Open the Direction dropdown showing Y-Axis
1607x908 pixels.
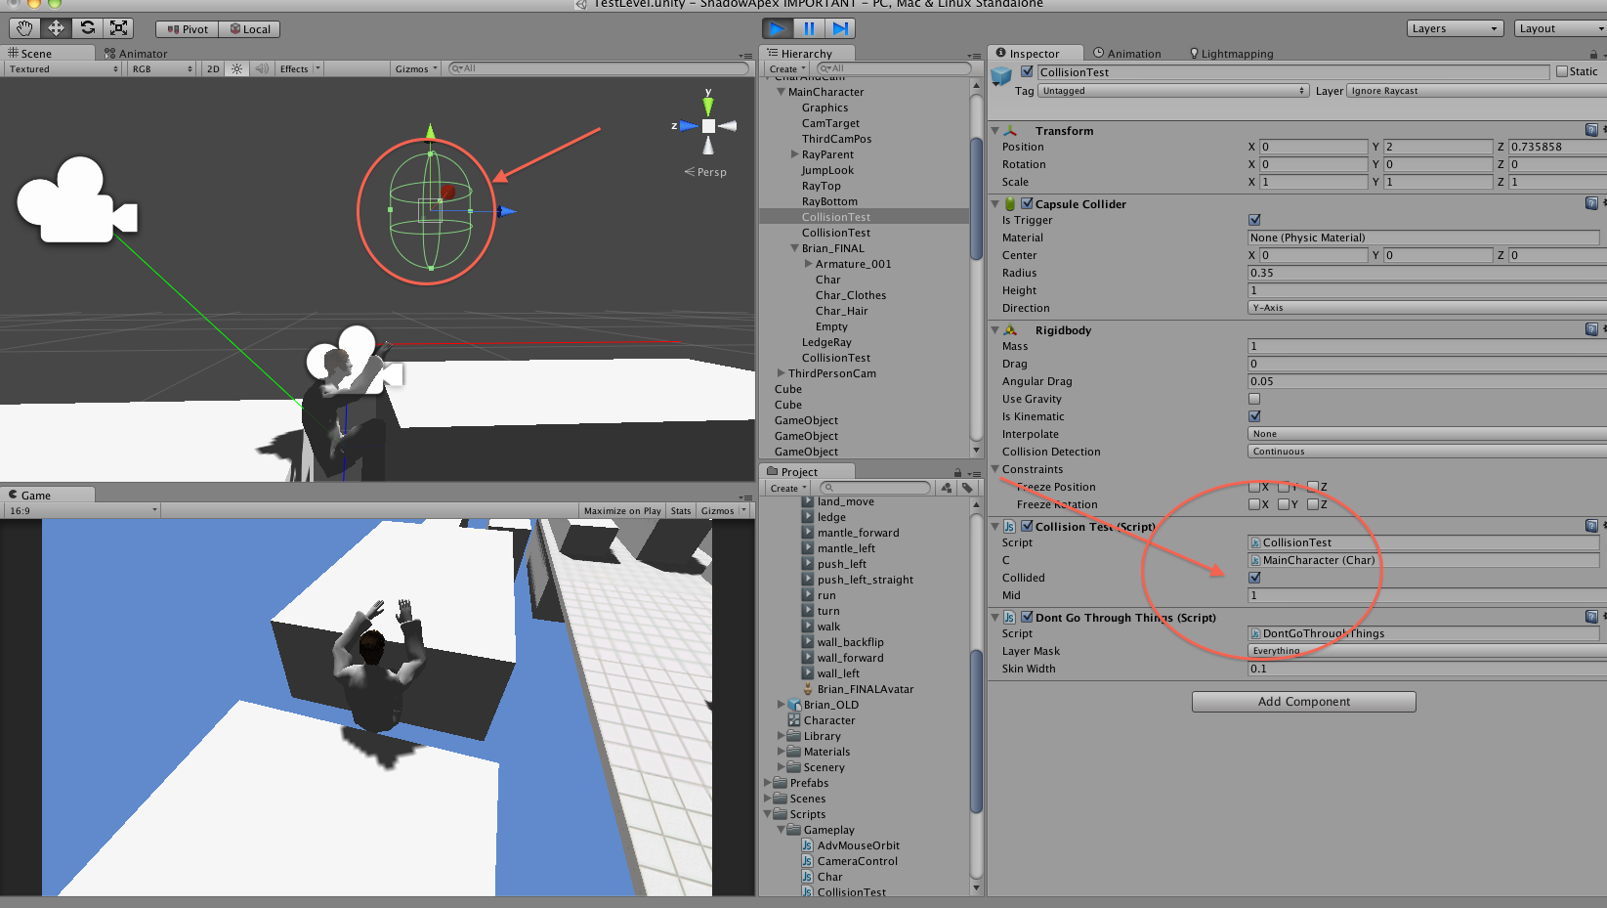(x=1427, y=308)
